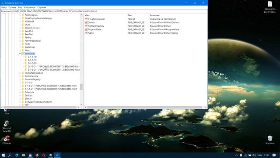This screenshot has height=158, width=280.
Task: Click the ProgramData string value icon
Action: point(86,29)
